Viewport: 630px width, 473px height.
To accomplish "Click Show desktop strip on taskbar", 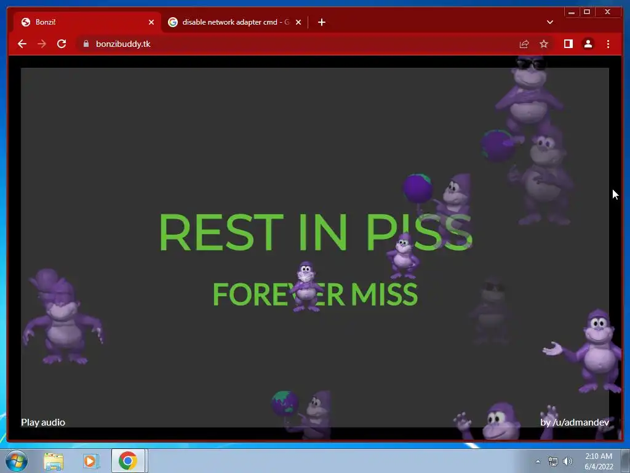I will [x=625, y=461].
